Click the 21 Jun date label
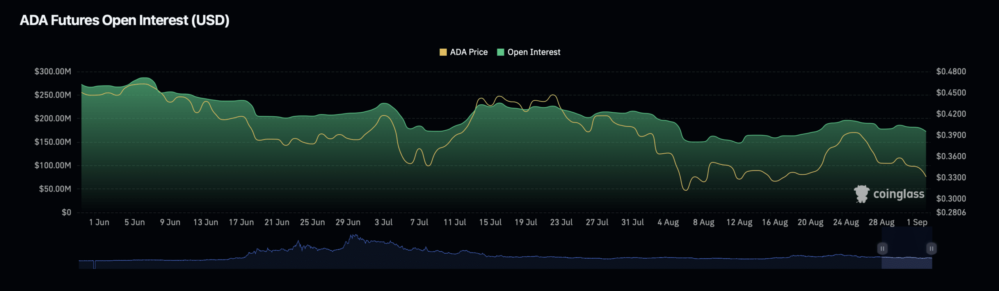Viewport: 999px width, 291px height. tap(277, 222)
